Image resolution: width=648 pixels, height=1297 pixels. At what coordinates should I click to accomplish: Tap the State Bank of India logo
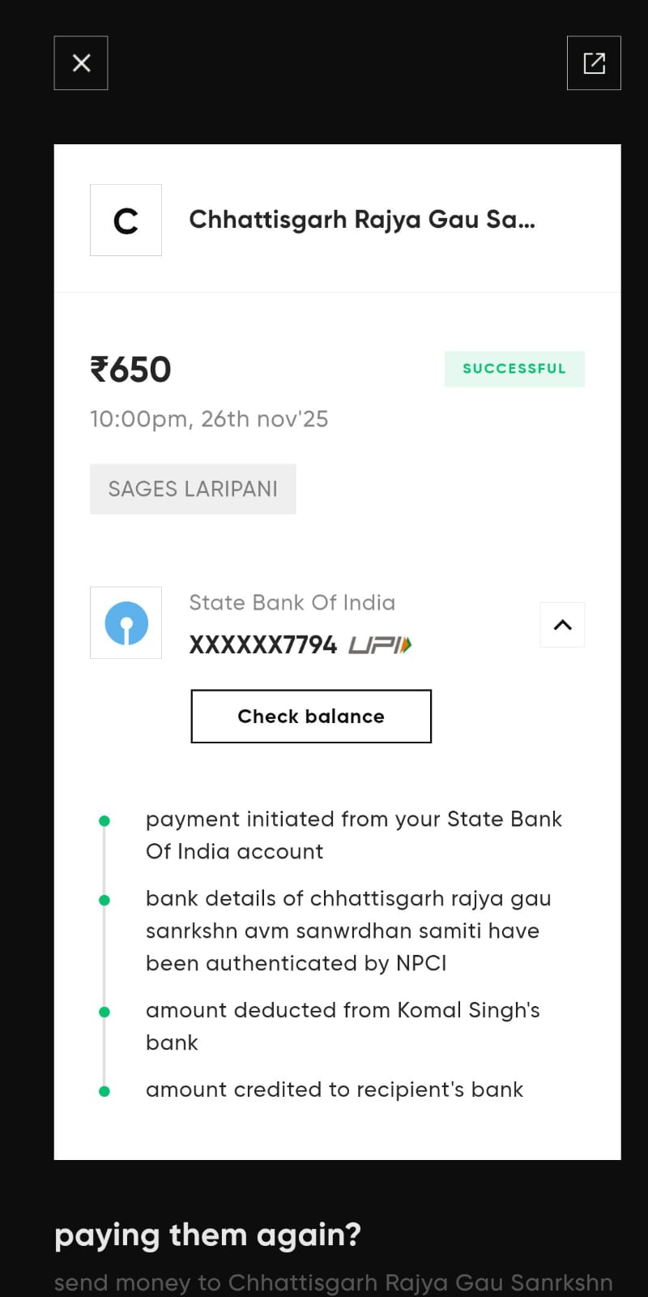click(x=126, y=623)
